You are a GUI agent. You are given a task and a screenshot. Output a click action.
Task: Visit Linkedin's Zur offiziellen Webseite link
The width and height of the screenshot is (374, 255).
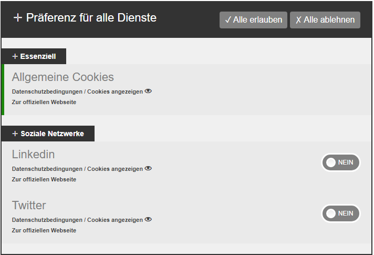[44, 179]
